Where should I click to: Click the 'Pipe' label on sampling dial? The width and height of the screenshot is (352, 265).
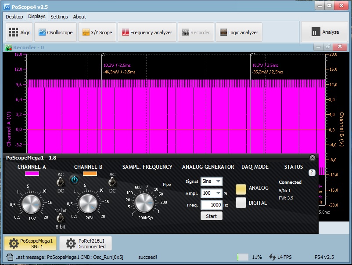tap(167, 185)
